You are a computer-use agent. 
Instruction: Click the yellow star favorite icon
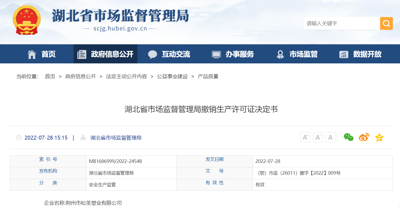coord(379,137)
